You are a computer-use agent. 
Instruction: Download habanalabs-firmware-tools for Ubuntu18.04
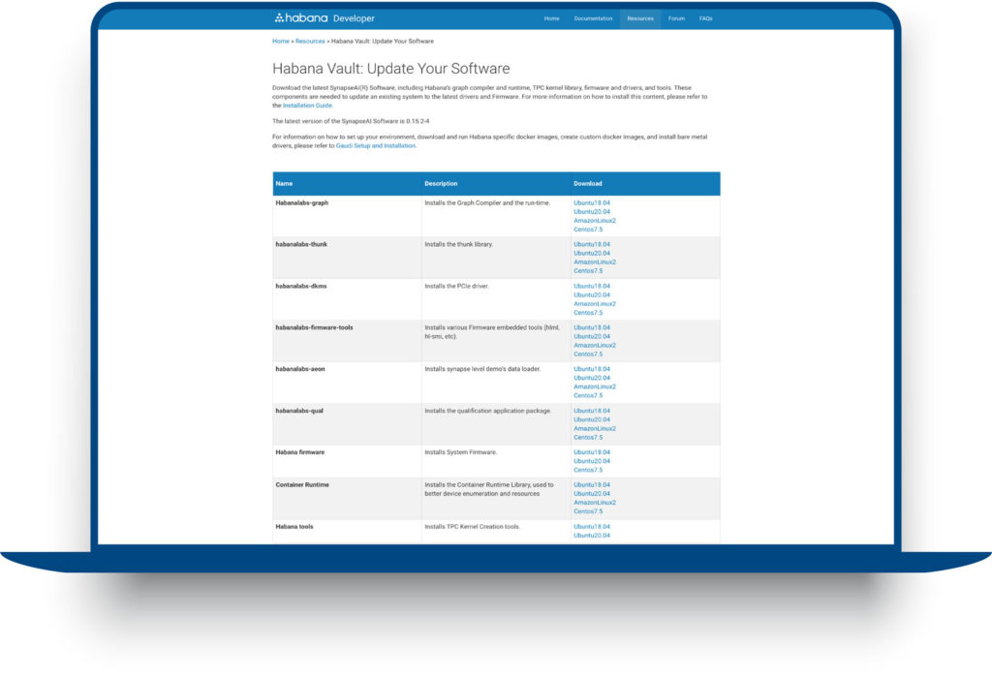point(592,327)
